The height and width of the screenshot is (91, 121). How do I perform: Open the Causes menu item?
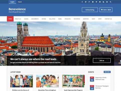pos(26,19)
